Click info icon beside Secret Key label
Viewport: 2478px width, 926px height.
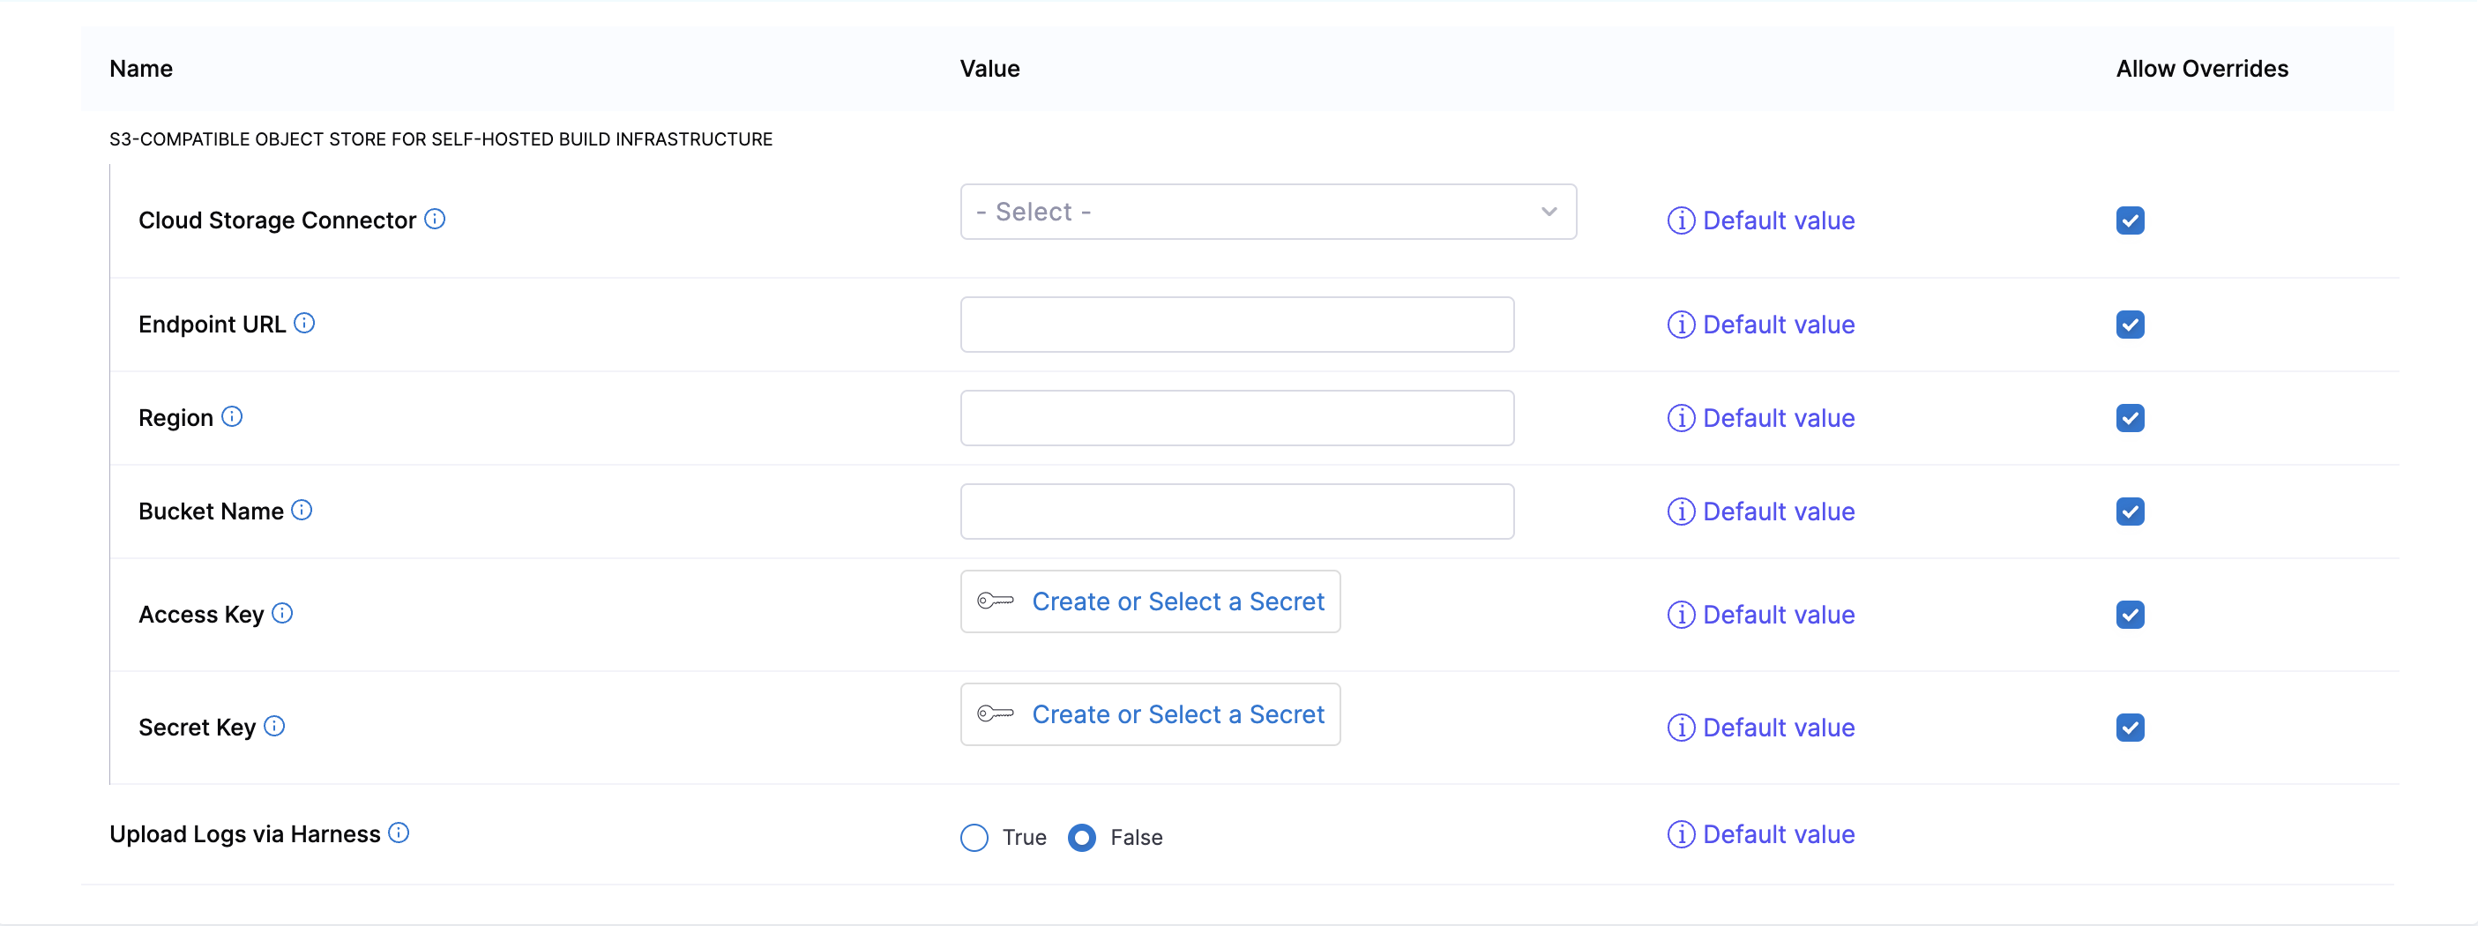coord(274,726)
